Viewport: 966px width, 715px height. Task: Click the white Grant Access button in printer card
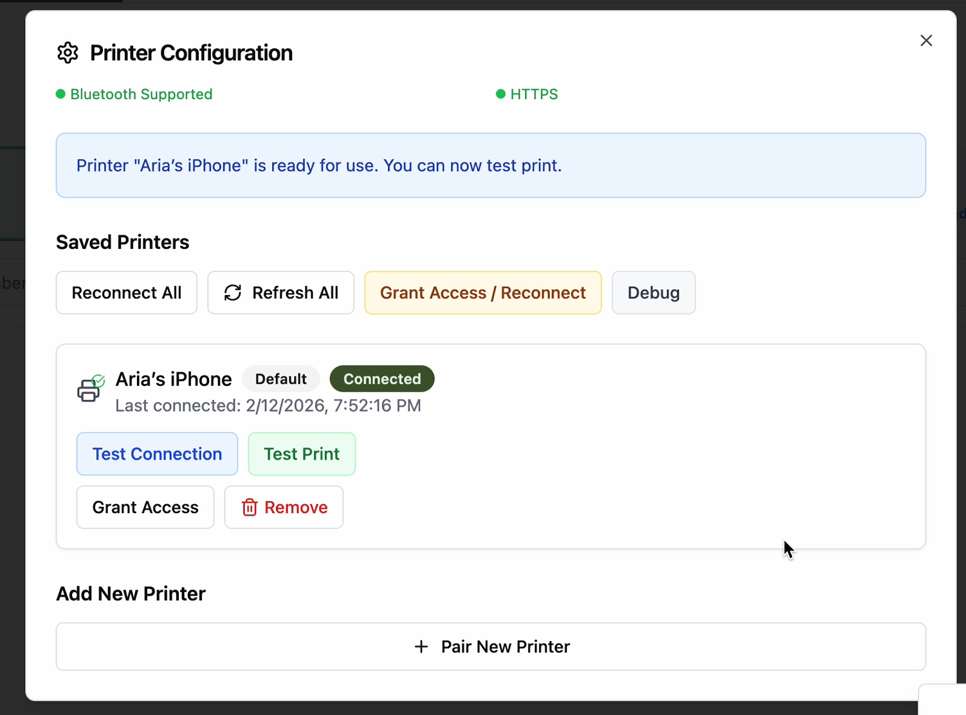(x=145, y=507)
